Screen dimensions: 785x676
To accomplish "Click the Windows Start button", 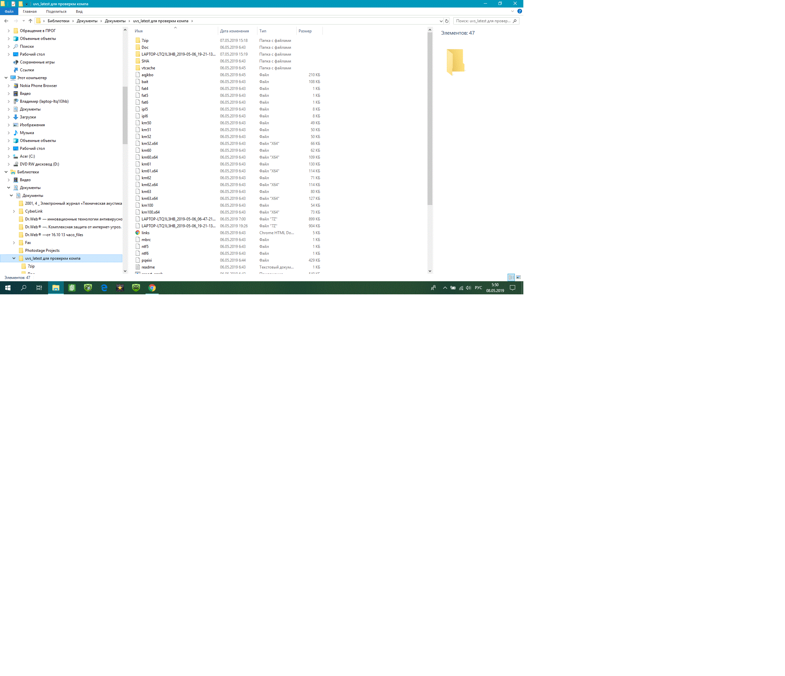I will click(x=8, y=288).
